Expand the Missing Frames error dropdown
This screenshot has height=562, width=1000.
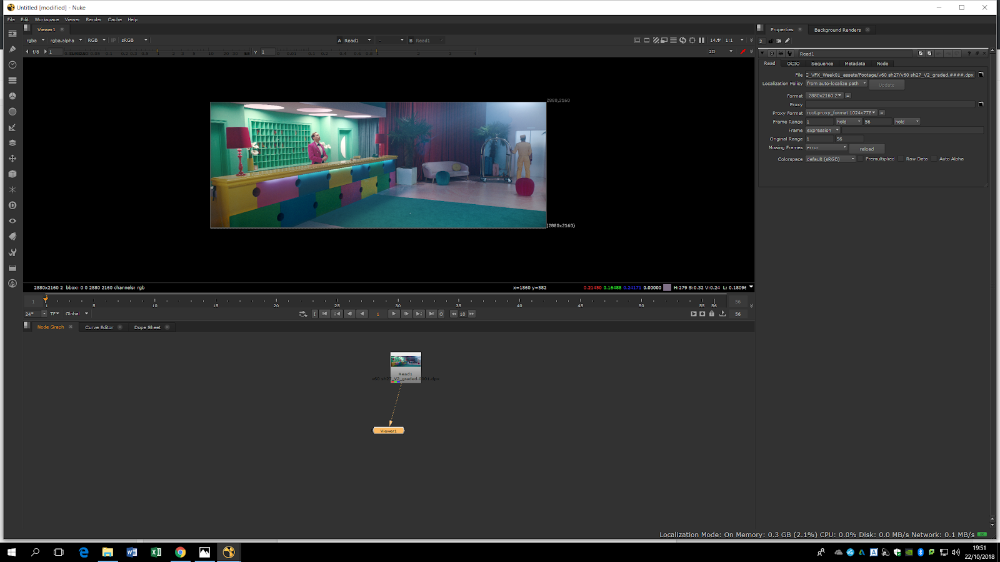pyautogui.click(x=826, y=148)
